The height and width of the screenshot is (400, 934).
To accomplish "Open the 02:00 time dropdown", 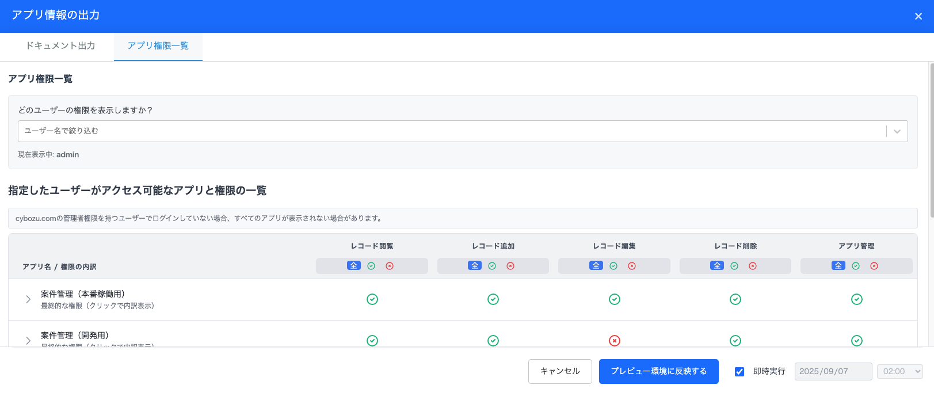I will click(899, 372).
